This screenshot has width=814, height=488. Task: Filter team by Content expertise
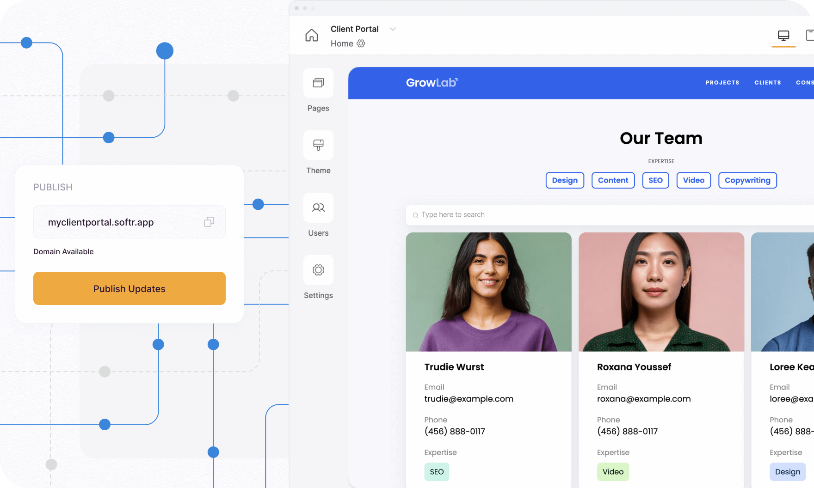[613, 180]
